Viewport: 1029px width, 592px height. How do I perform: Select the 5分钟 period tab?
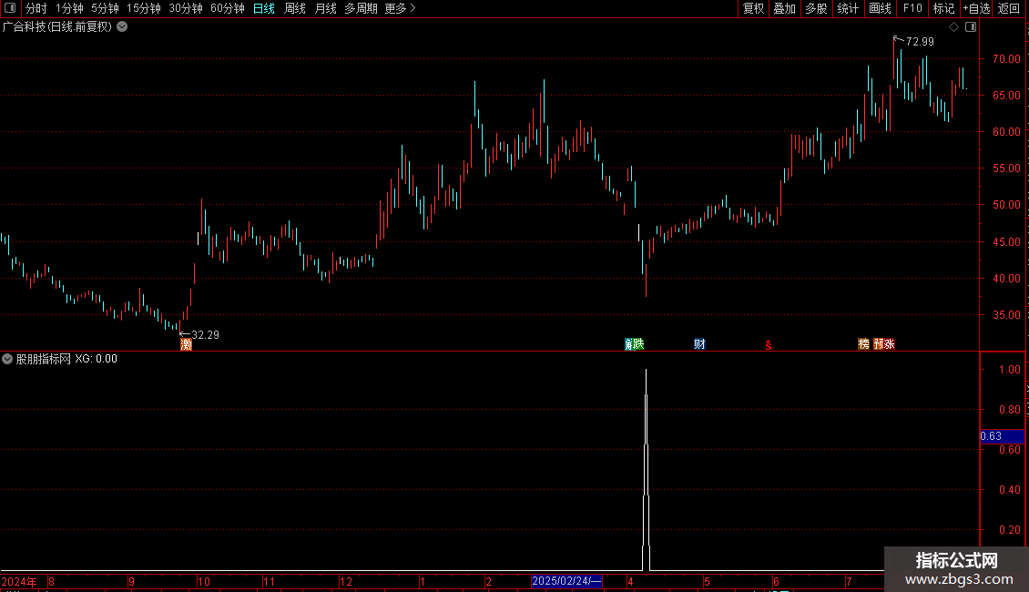coord(105,8)
